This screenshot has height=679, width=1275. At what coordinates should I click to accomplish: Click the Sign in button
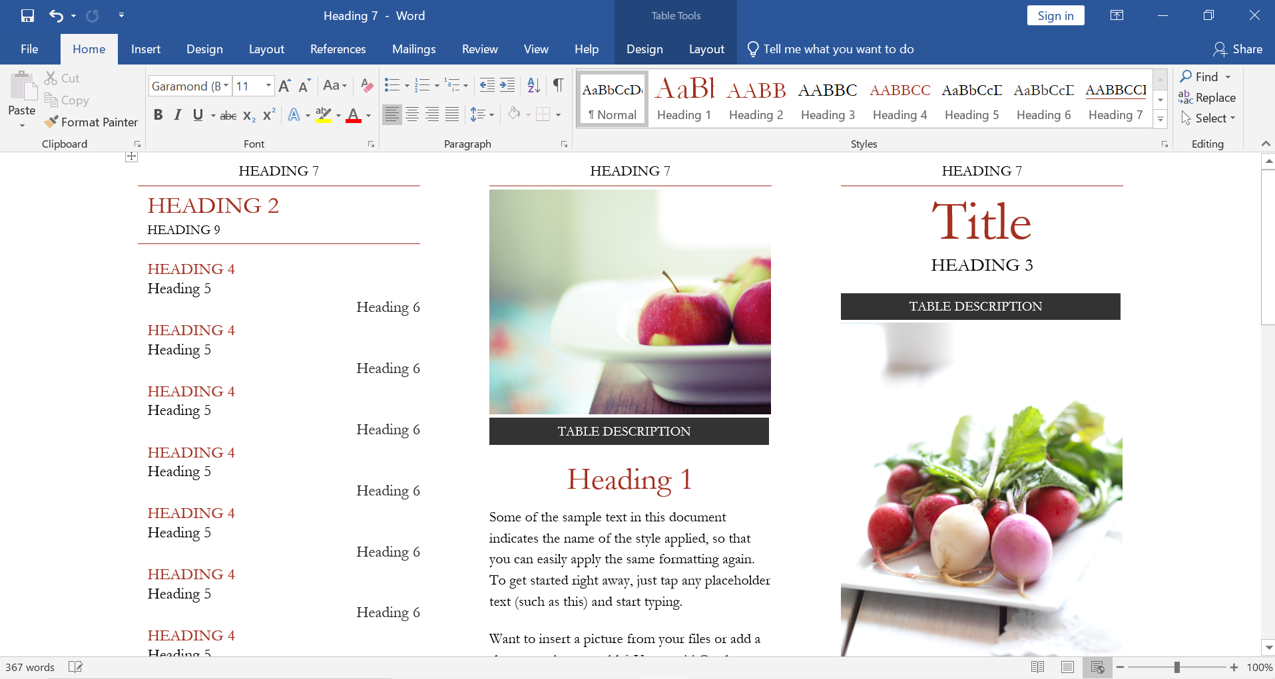tap(1055, 16)
